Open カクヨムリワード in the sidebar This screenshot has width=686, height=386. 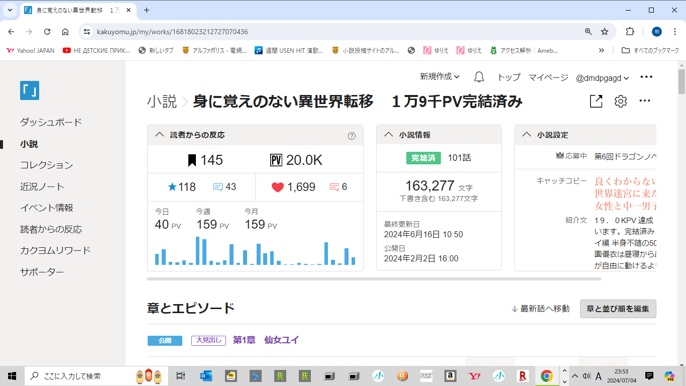55,250
